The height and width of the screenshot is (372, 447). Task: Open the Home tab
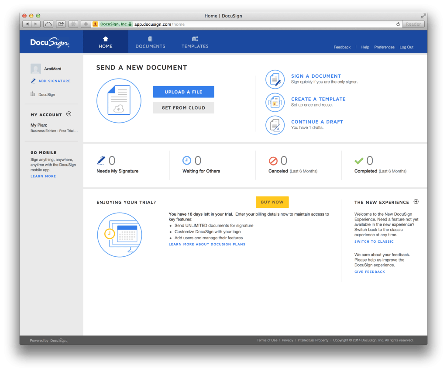[x=106, y=42]
